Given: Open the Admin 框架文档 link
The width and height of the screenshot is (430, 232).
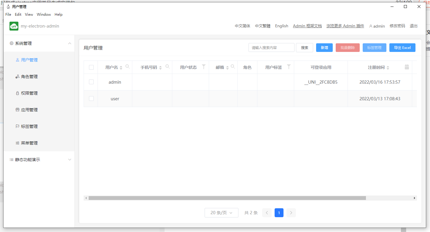Looking at the screenshot, I should click(307, 26).
